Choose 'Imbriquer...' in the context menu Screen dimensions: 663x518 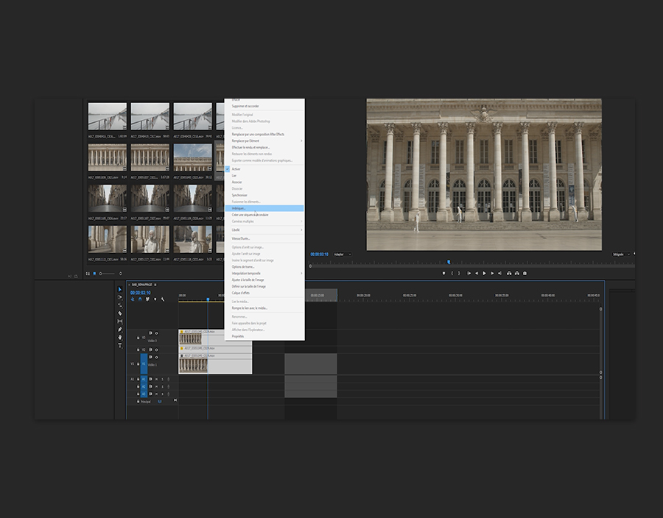(238, 208)
